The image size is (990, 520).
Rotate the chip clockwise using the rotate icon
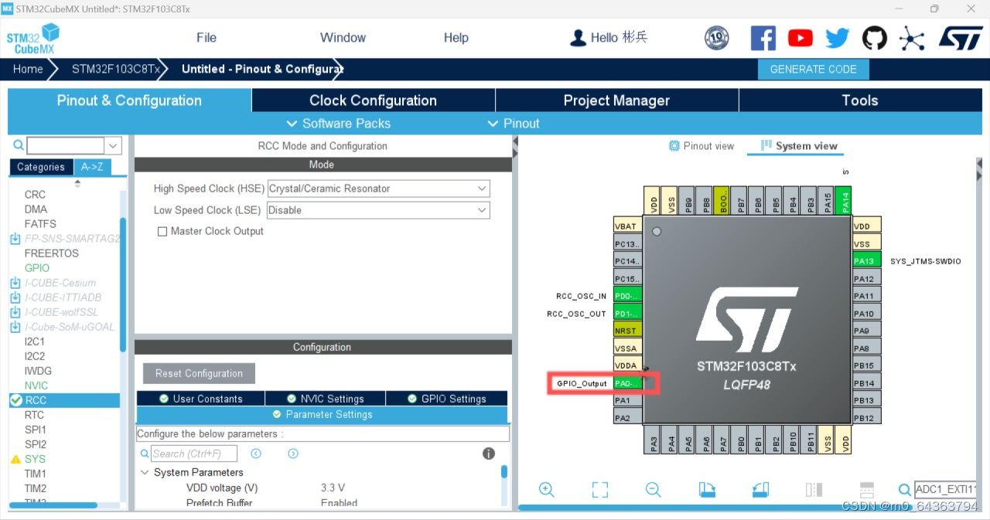[707, 489]
